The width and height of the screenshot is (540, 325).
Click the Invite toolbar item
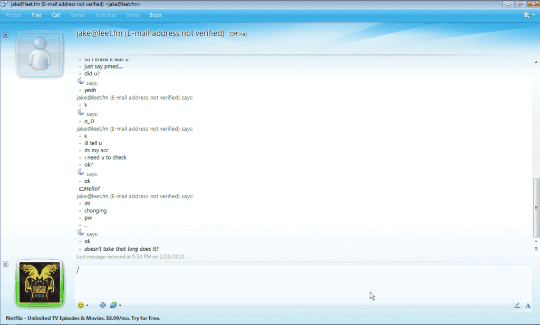[x=132, y=15]
